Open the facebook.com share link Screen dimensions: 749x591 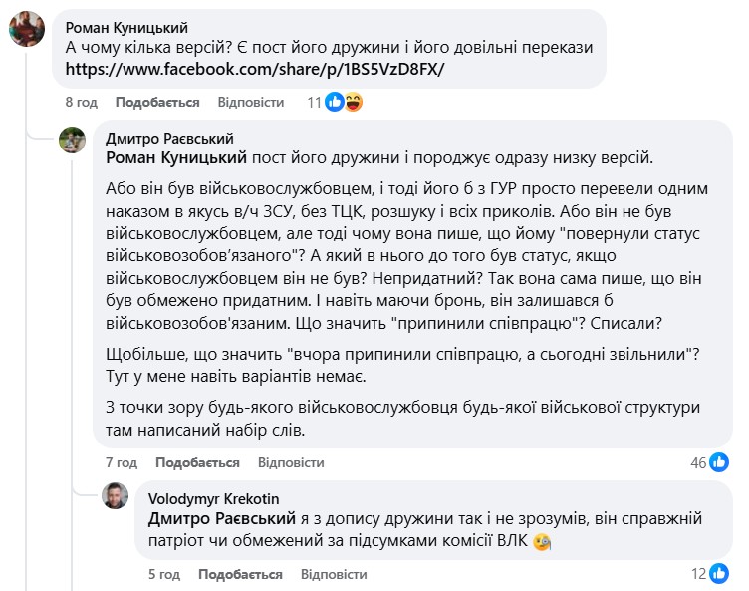point(255,70)
